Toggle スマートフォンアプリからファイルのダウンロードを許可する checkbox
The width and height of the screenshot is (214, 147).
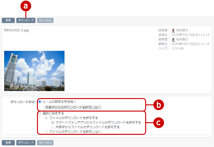click(53, 123)
